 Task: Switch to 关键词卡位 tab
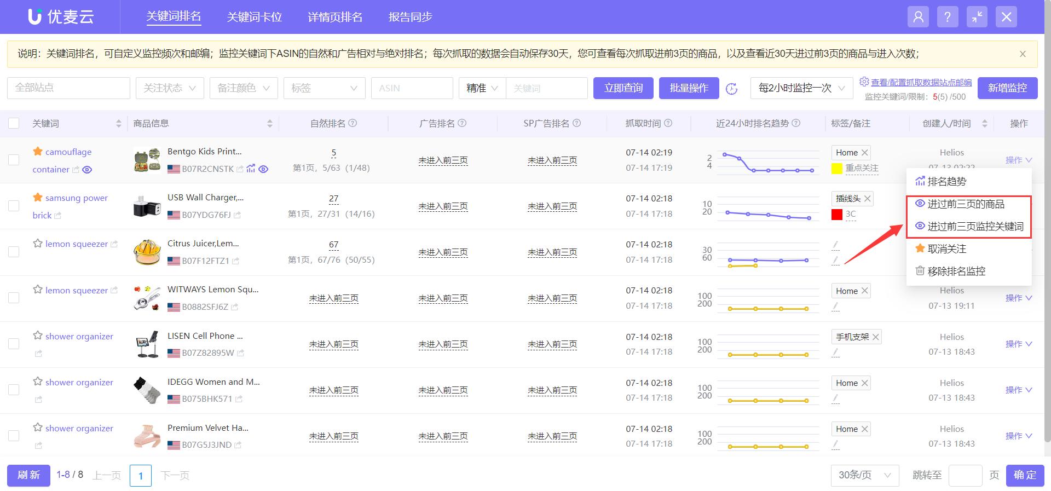pos(255,17)
